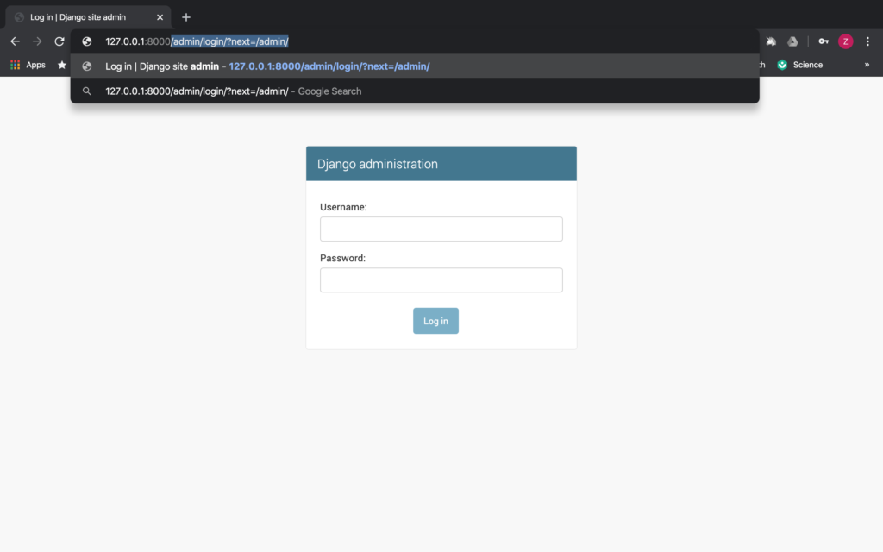Choose the Google Search suggestion

coord(415,91)
